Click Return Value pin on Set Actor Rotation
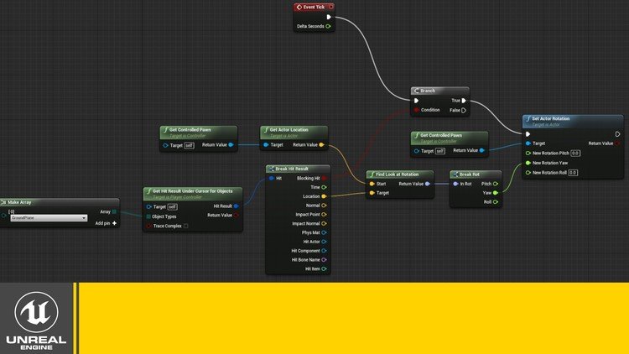Screen dimensions: 629x354 618,143
